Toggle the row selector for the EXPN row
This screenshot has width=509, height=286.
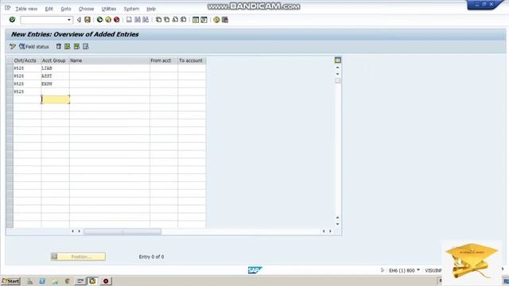10,84
